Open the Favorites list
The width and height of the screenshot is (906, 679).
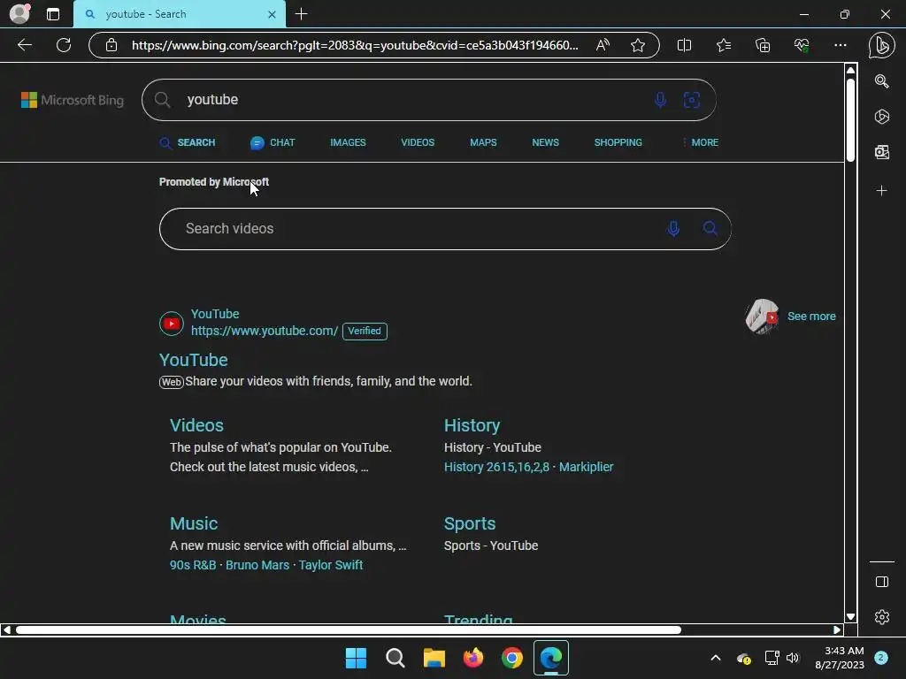pyautogui.click(x=724, y=45)
